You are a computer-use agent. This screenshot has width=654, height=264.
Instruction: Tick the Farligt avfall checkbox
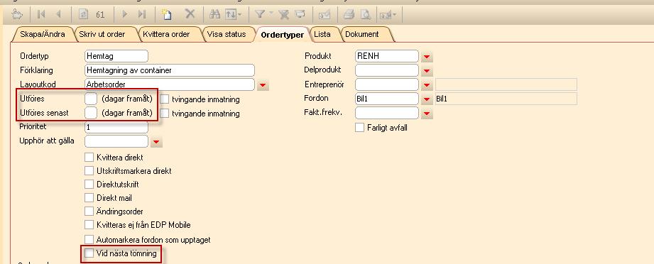point(359,128)
